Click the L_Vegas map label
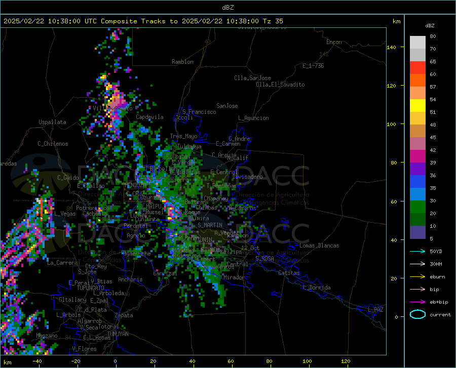The width and height of the screenshot is (456, 368). (x=65, y=214)
